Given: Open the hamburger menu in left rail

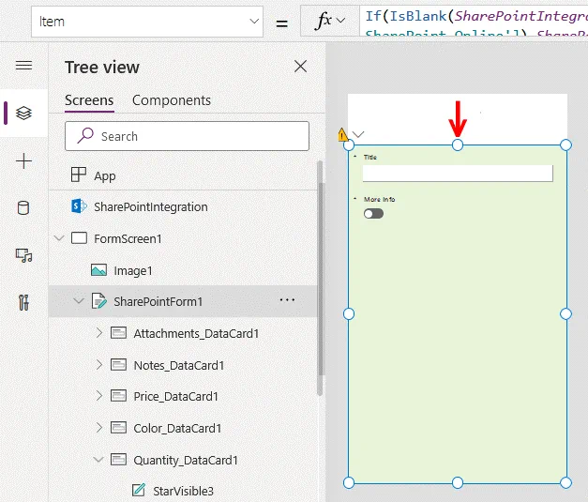Looking at the screenshot, I should coord(23,66).
